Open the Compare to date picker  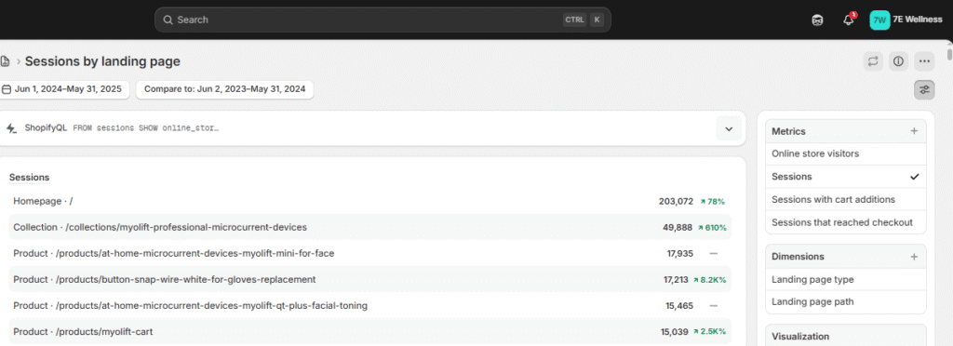pyautogui.click(x=225, y=89)
